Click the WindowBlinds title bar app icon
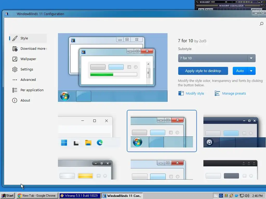 pos(6,14)
